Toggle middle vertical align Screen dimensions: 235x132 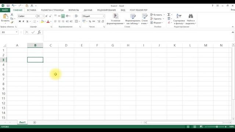tap(59, 16)
